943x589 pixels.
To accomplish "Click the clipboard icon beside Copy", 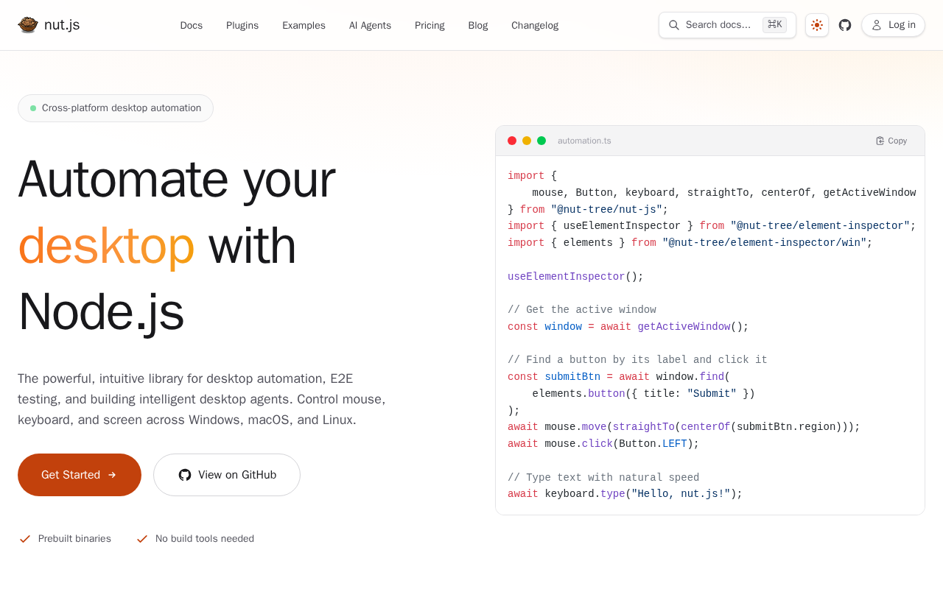I will (880, 141).
